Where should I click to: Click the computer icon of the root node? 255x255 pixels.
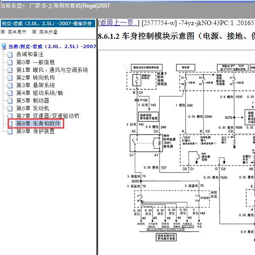[4, 46]
